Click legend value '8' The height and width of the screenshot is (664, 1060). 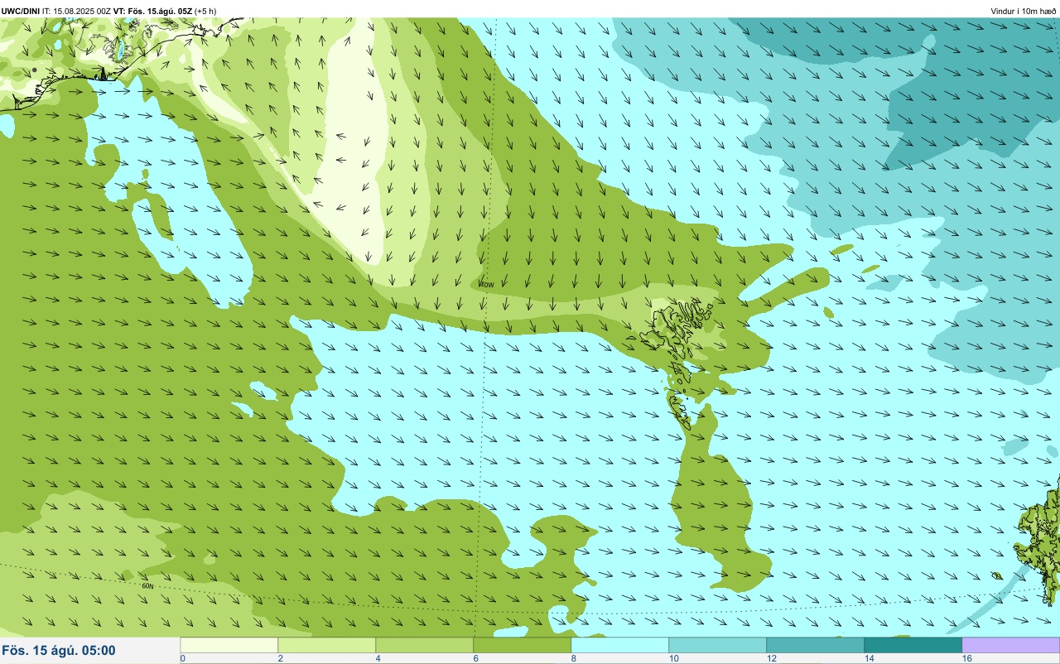pyautogui.click(x=574, y=658)
